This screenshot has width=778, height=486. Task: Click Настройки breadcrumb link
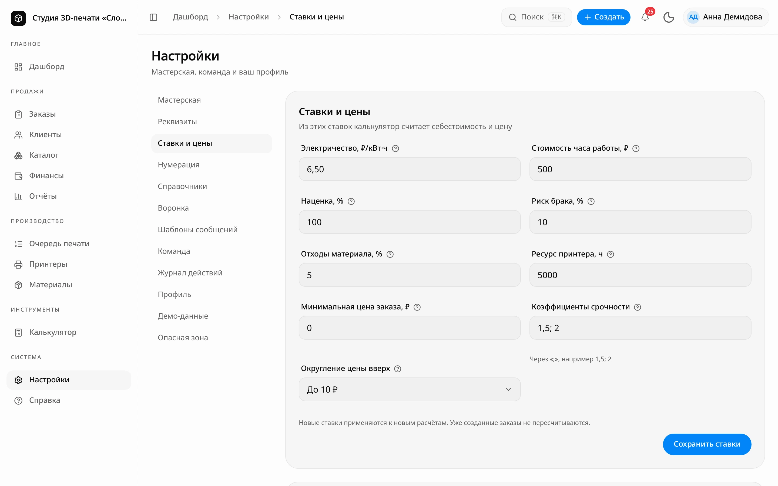(249, 17)
